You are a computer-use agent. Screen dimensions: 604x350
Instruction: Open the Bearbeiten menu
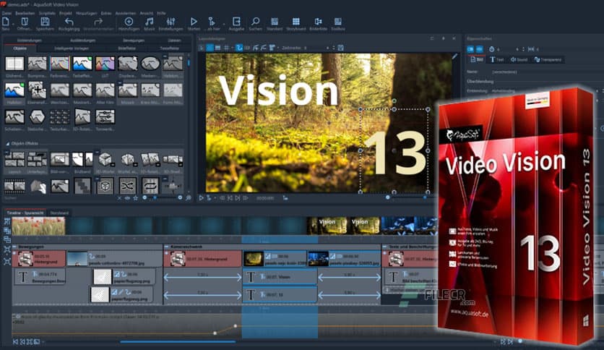coord(25,13)
